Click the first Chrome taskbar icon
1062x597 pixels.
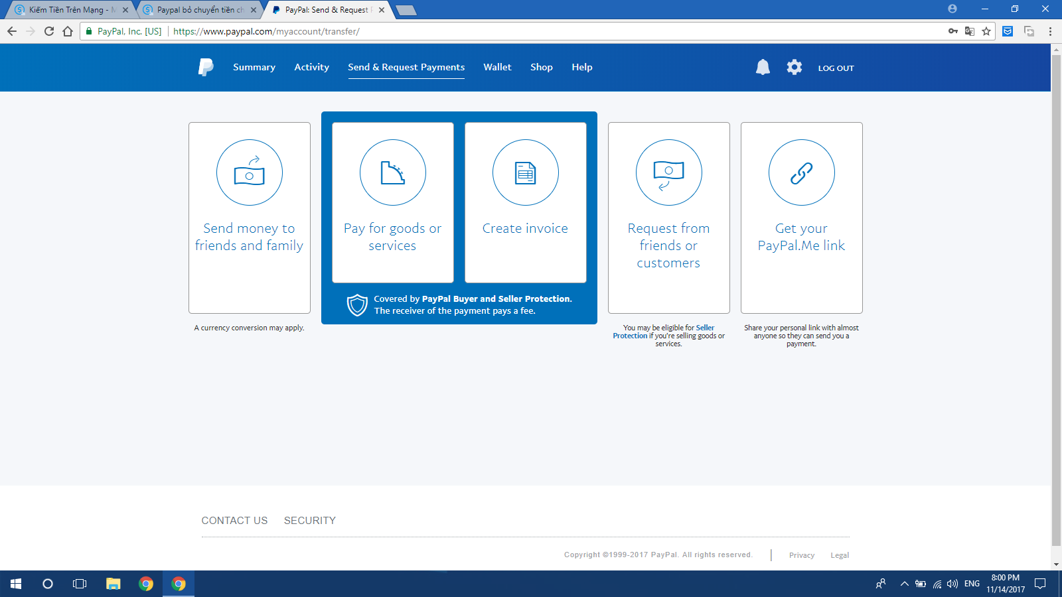tap(146, 584)
